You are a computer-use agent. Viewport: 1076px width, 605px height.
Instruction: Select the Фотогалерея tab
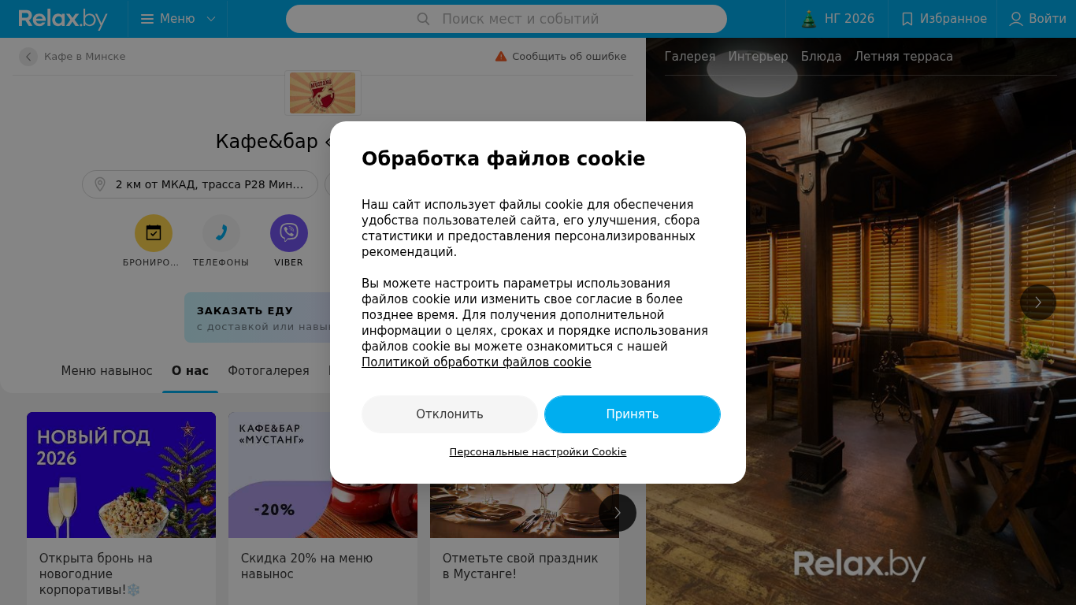(269, 370)
